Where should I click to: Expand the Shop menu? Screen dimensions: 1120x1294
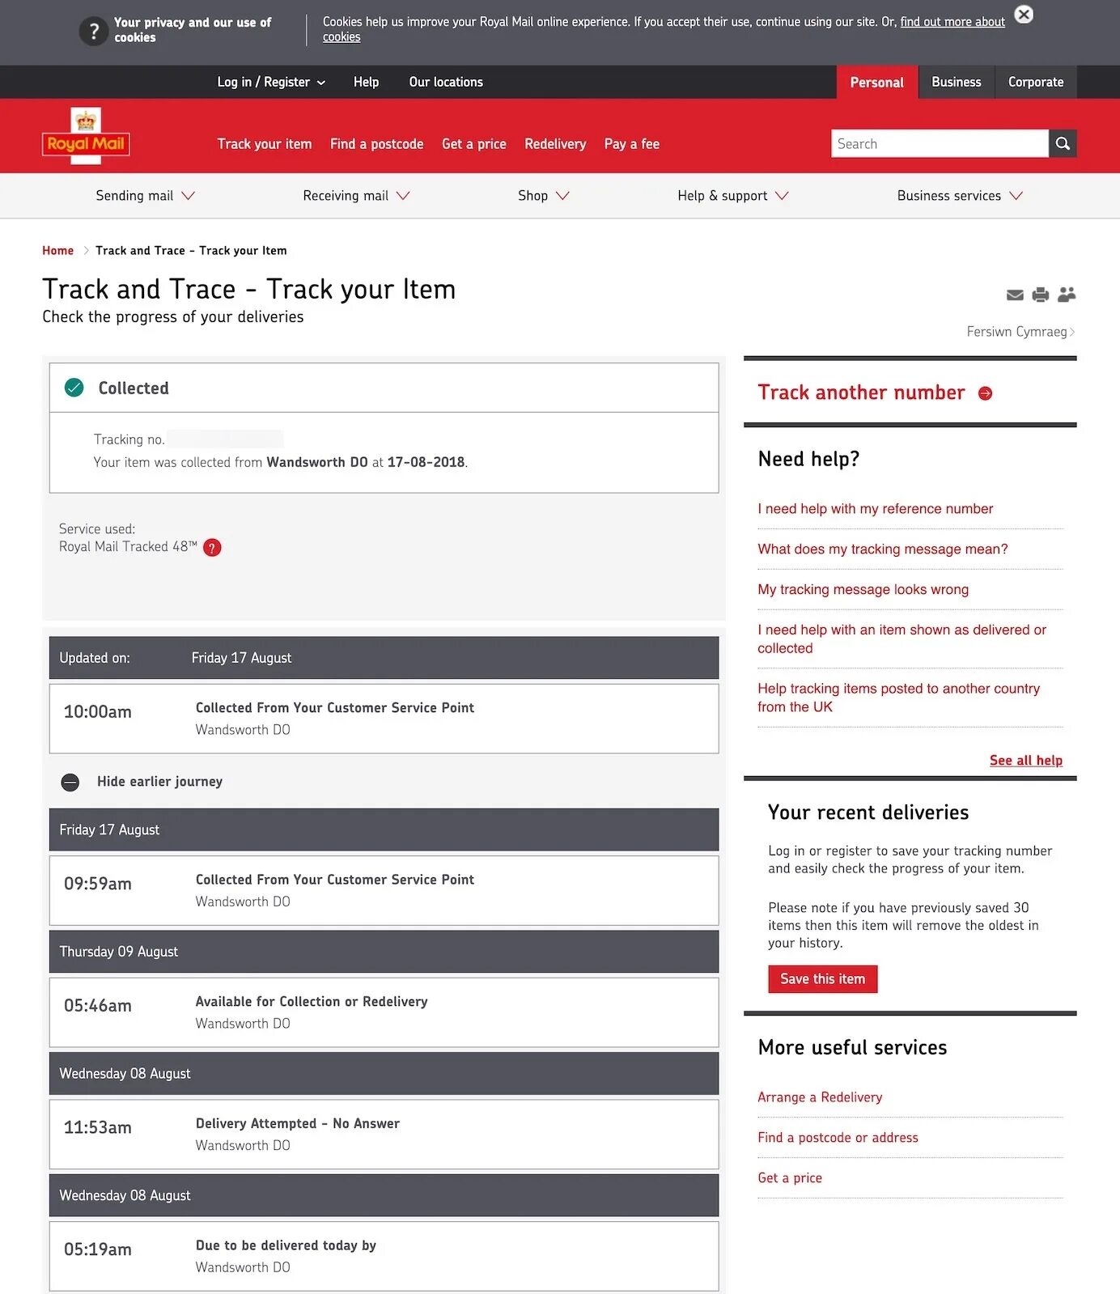544,196
